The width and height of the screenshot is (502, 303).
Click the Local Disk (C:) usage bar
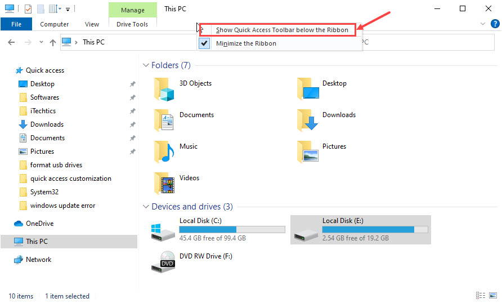[x=232, y=229]
